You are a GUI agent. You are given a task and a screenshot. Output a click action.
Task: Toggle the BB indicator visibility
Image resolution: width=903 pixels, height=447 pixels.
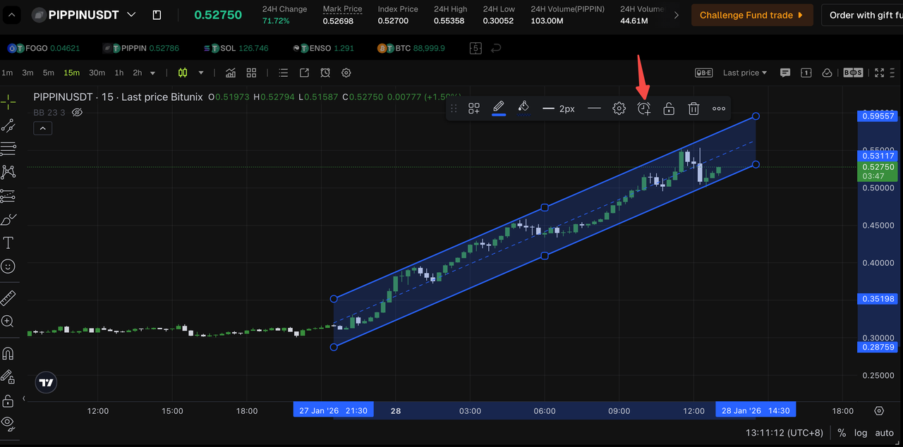click(78, 112)
